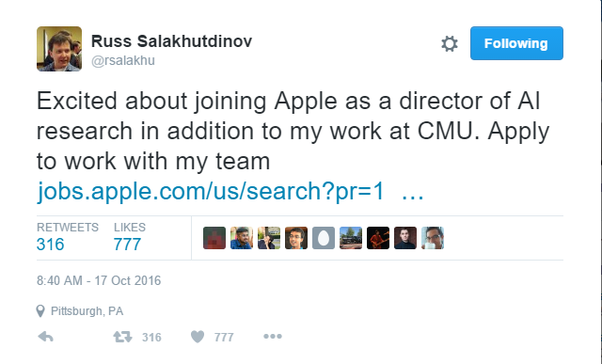Open the last avatar holding a mug
The height and width of the screenshot is (364, 602).
click(x=433, y=238)
